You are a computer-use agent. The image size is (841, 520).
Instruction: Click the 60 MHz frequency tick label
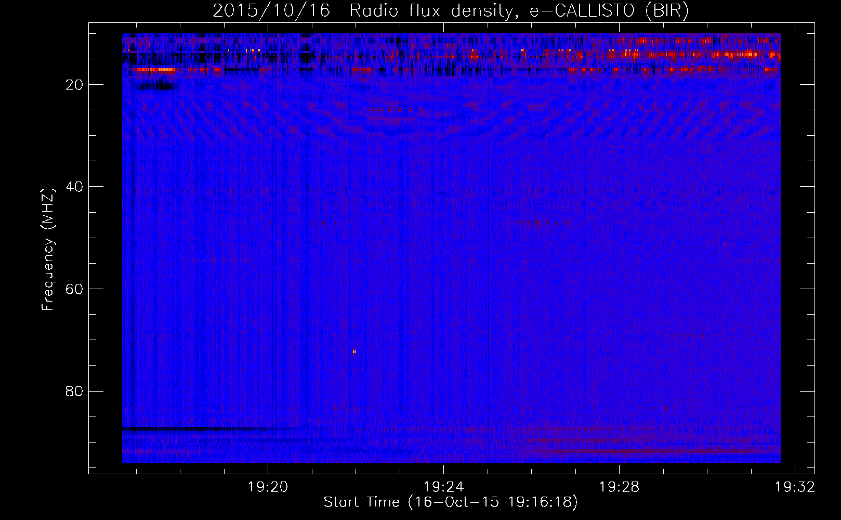(x=74, y=289)
